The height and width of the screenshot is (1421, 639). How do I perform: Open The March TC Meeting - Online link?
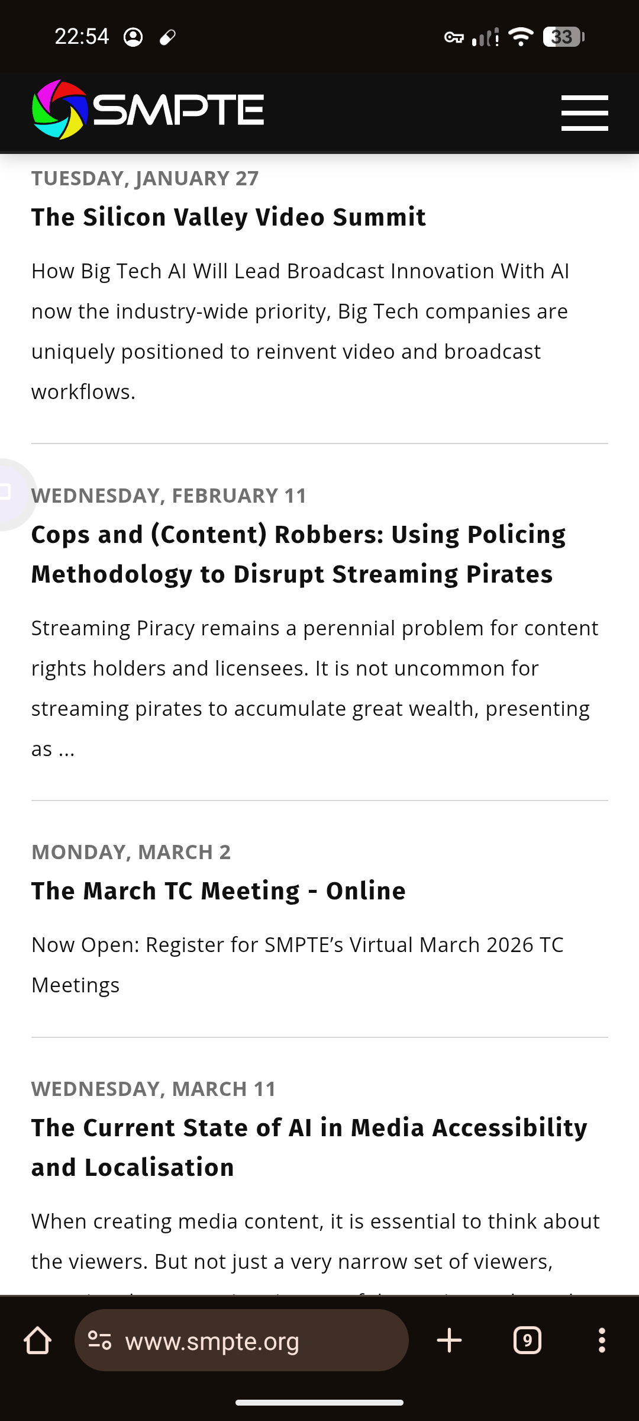tap(218, 890)
